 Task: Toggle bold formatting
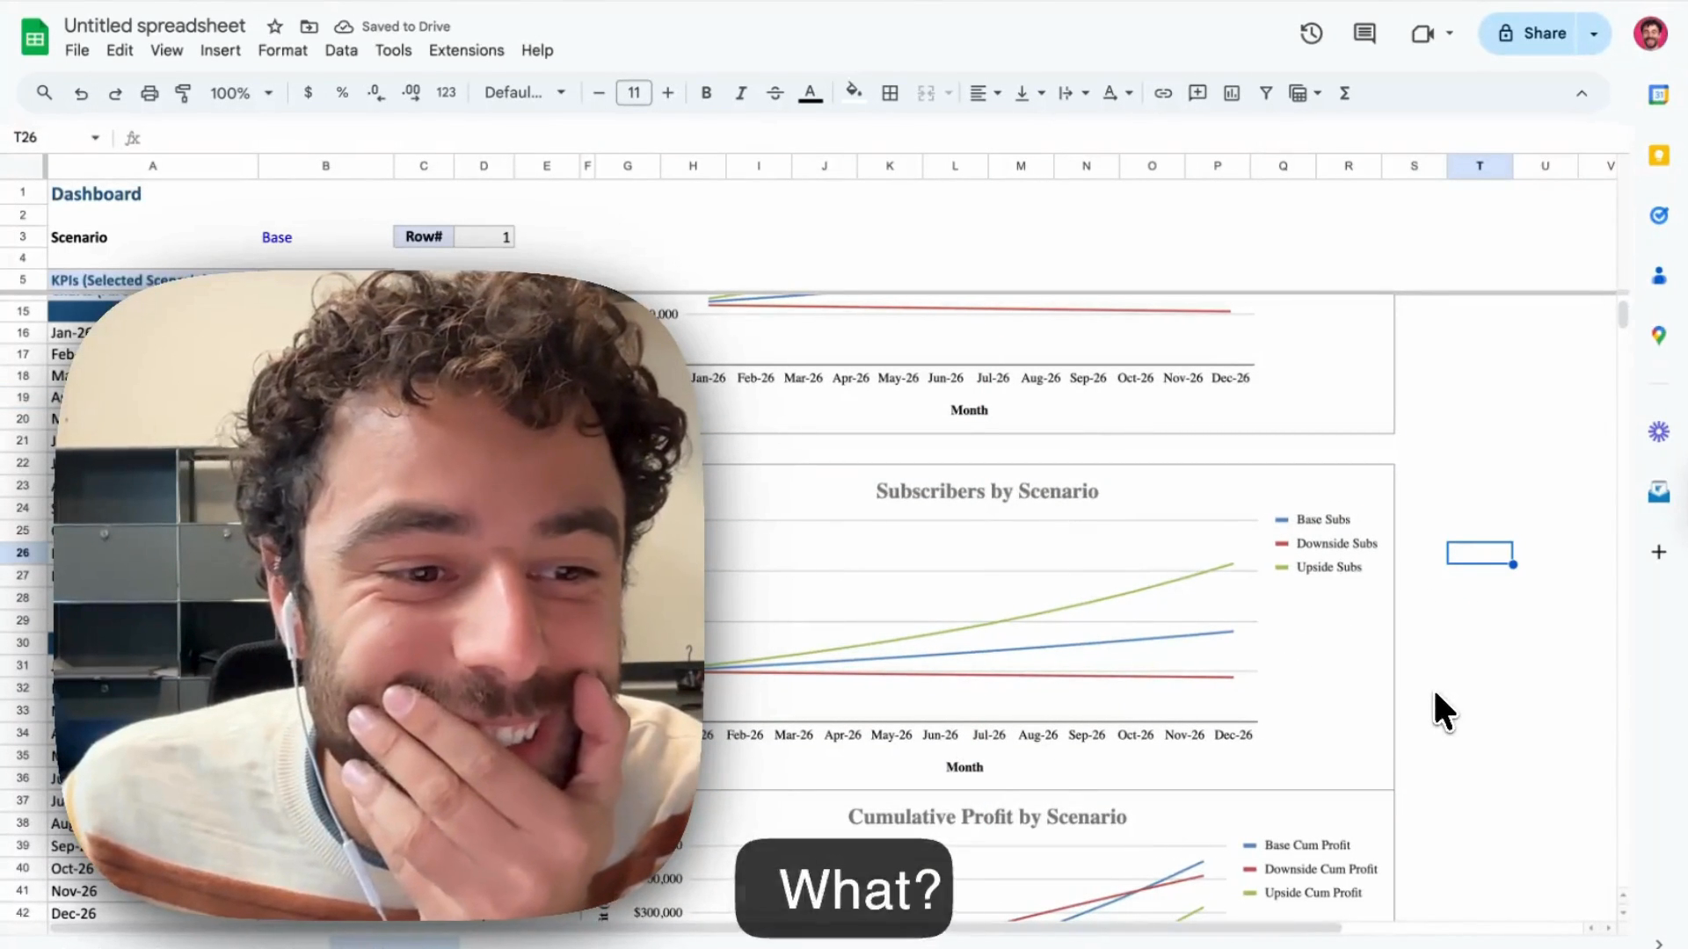point(706,93)
